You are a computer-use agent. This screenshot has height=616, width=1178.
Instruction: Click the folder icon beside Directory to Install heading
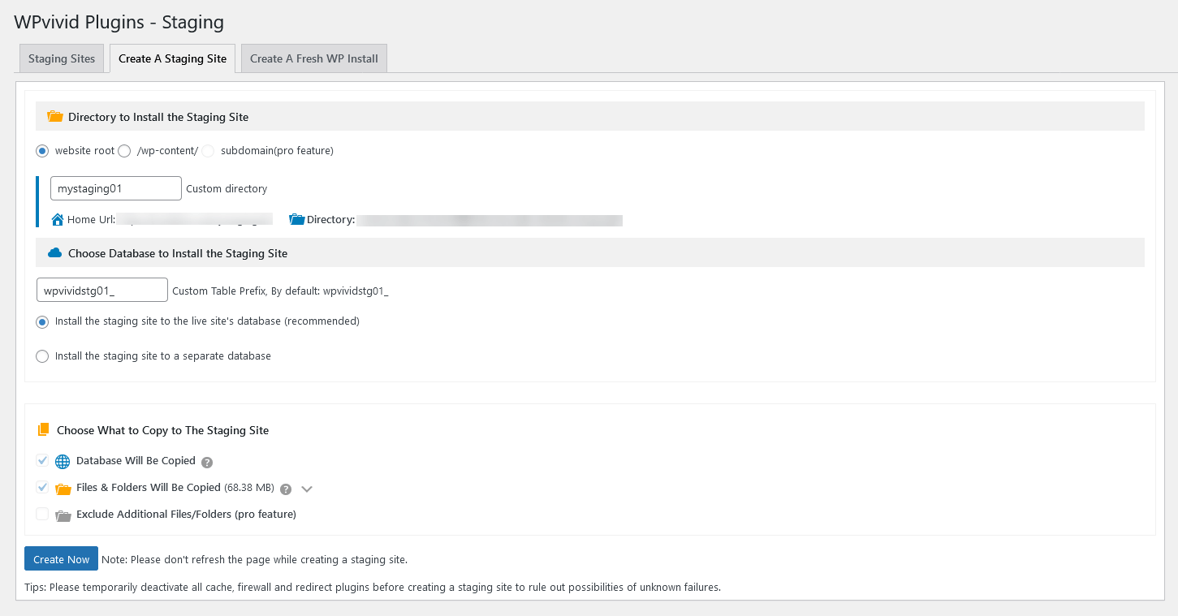tap(55, 117)
